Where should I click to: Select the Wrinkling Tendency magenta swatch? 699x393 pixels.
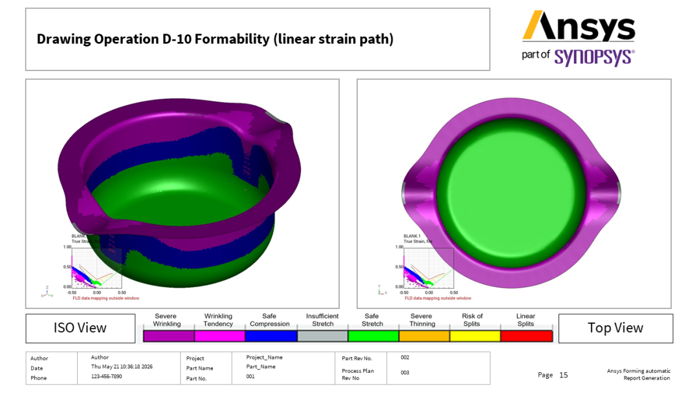220,337
